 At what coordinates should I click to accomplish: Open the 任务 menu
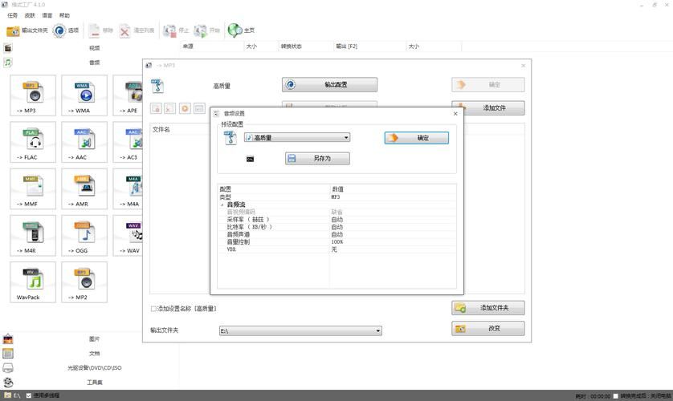point(12,15)
